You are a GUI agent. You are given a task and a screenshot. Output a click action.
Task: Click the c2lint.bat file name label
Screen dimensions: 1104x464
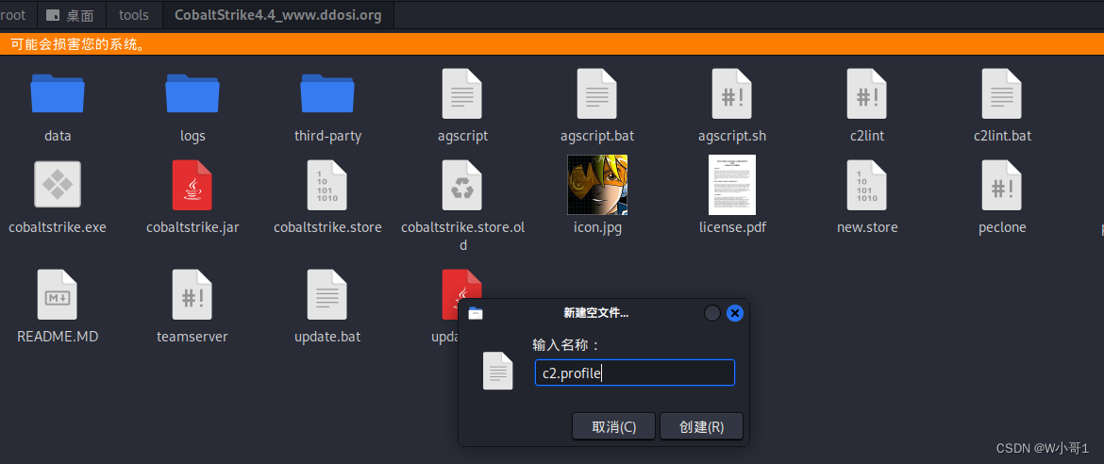click(1002, 136)
